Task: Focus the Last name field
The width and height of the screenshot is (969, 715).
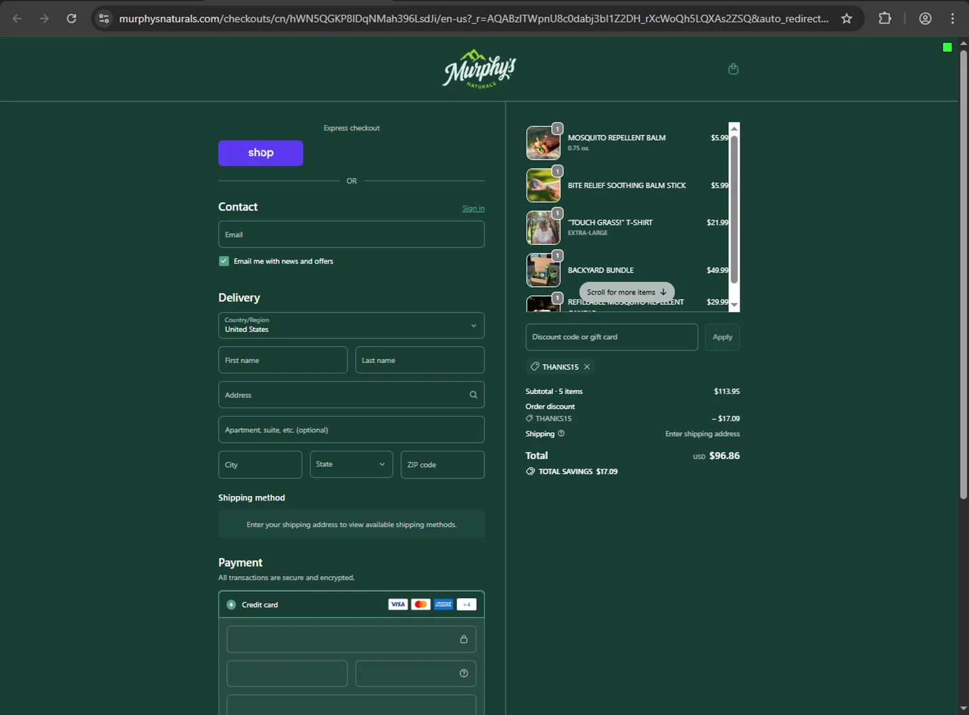Action: (420, 360)
